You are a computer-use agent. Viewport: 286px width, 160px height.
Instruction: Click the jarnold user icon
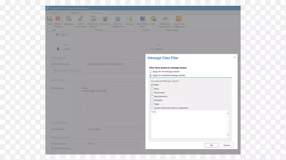58,49
